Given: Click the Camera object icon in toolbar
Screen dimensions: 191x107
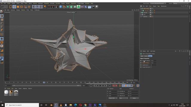Looking at the screenshot, I should point(93,7).
